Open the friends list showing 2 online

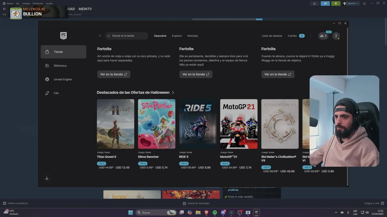323,36
